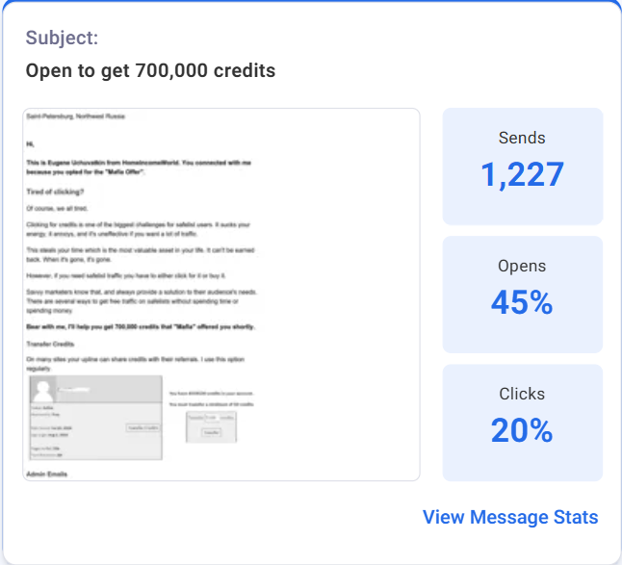Select the 45% open rate value
This screenshot has width=622, height=565.
[523, 302]
